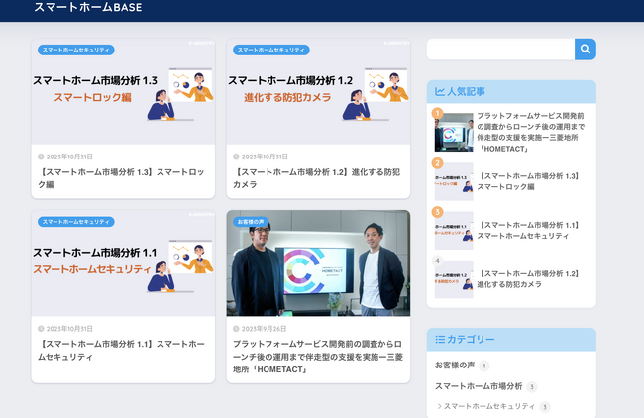Open popular article #2 thumbnail スマートロック編
The height and width of the screenshot is (418, 644).
pos(454,181)
